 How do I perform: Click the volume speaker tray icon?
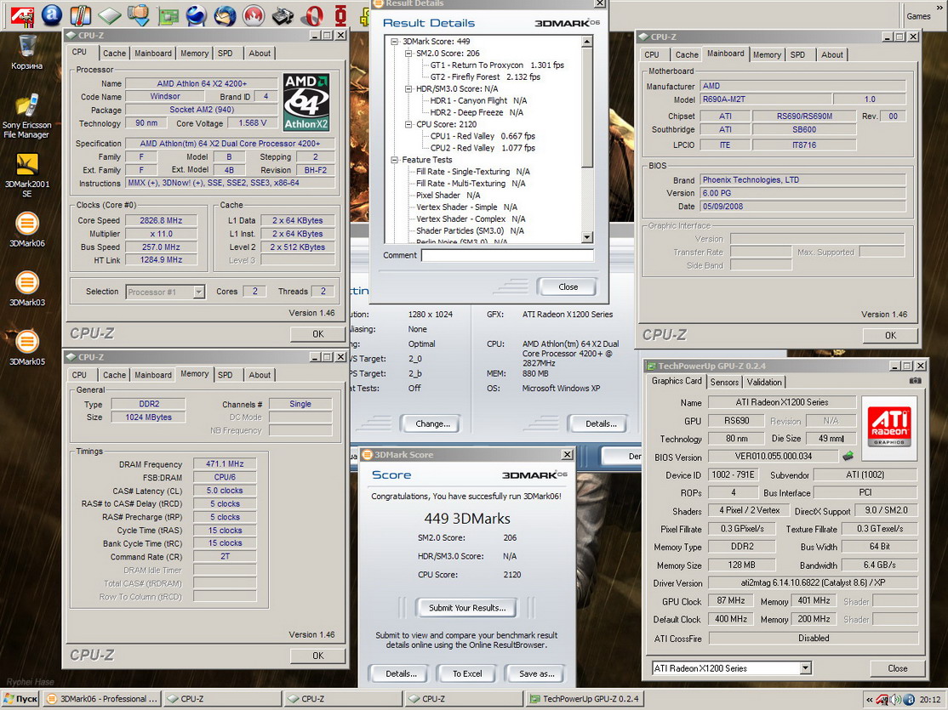click(x=895, y=699)
